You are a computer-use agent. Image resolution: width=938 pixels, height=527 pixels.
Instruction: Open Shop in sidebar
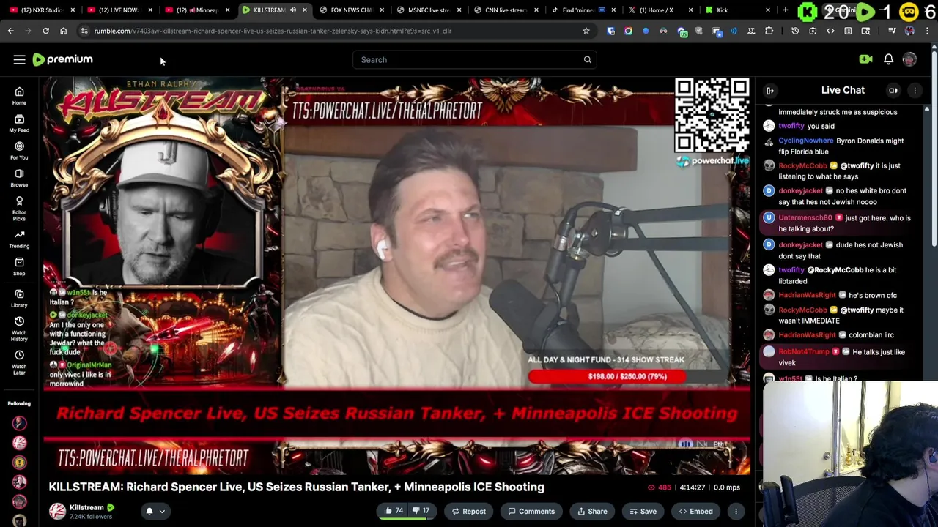pyautogui.click(x=19, y=266)
